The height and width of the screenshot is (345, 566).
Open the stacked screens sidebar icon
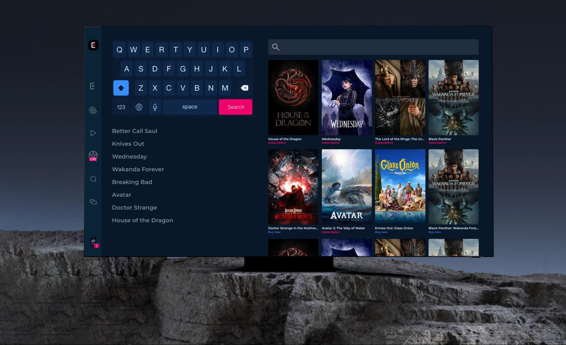click(93, 202)
